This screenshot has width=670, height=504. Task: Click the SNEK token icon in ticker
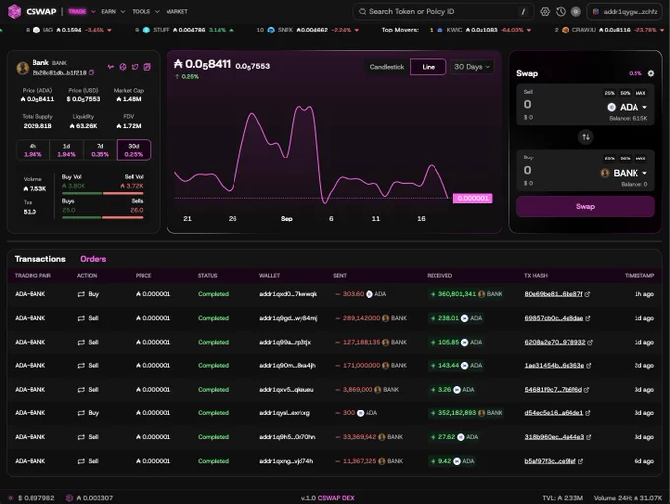(271, 30)
